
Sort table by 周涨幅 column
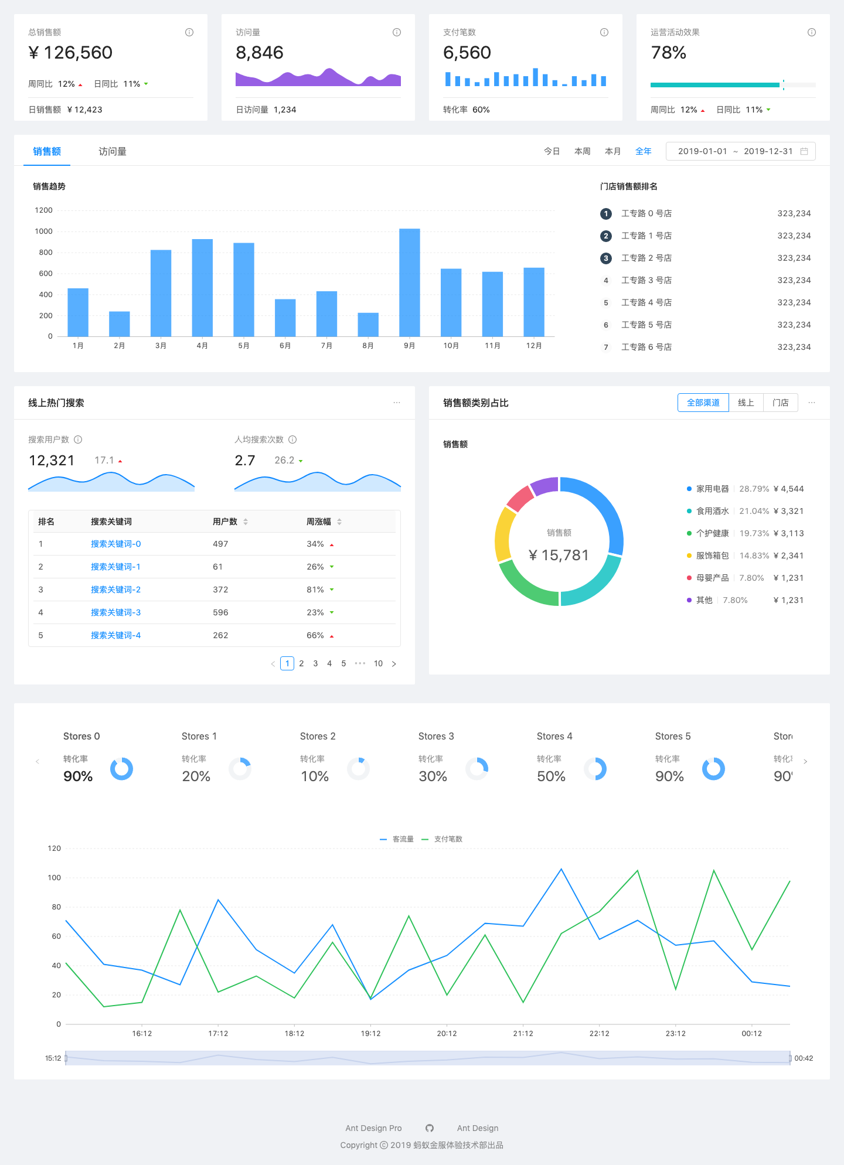tap(339, 522)
